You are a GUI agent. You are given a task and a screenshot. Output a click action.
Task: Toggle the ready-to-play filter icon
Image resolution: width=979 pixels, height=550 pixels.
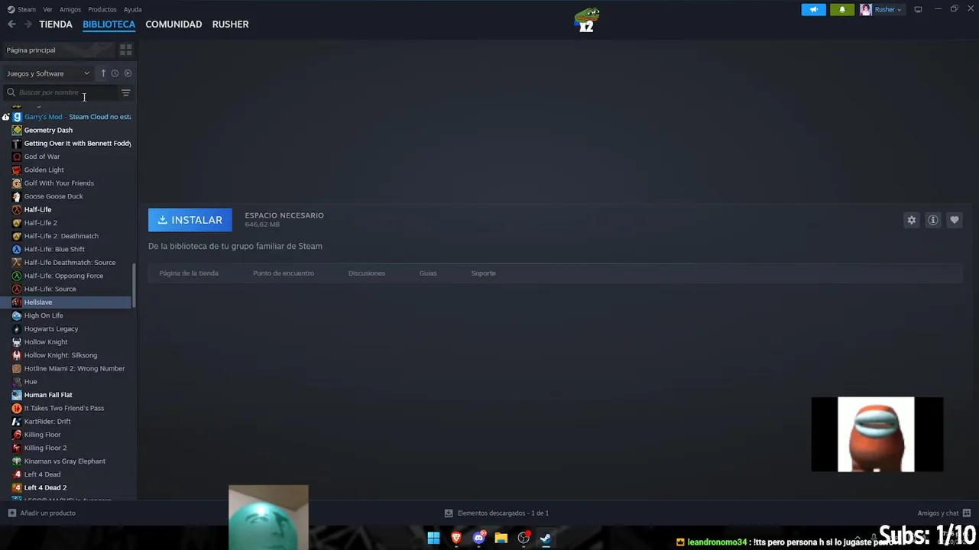click(128, 73)
